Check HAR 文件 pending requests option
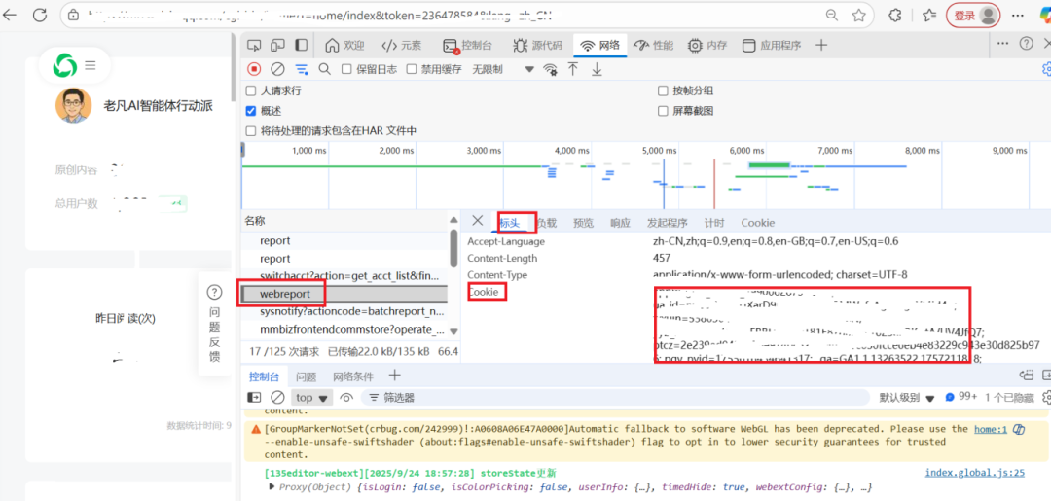1051x501 pixels. (251, 130)
